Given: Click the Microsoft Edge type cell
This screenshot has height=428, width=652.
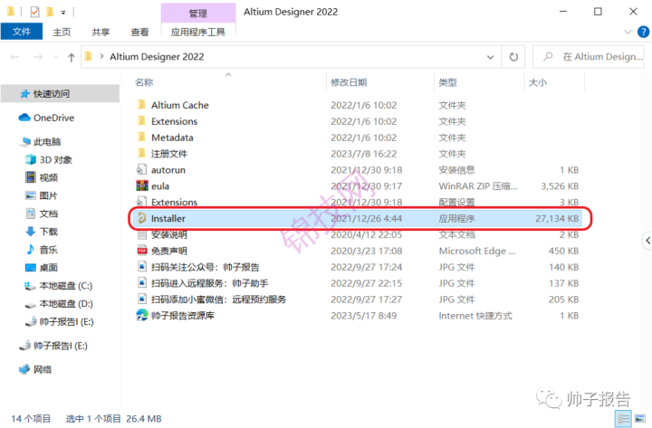Looking at the screenshot, I should tap(477, 251).
